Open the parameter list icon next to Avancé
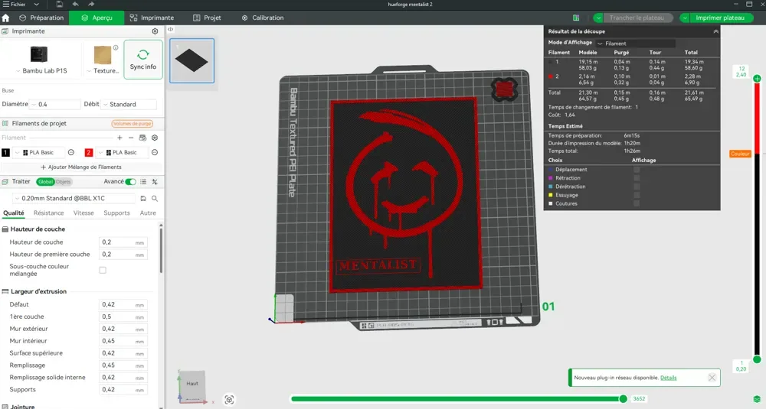The image size is (766, 409). 143,182
